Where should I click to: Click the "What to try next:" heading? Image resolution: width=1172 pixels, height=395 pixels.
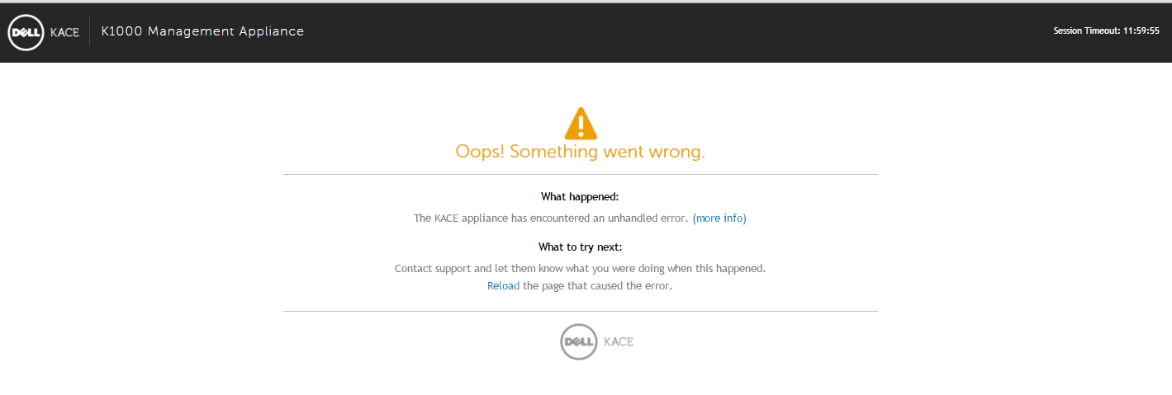pyautogui.click(x=580, y=247)
